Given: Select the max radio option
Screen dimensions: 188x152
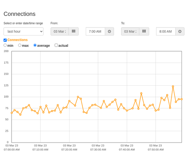Looking at the screenshot, I should [x=20, y=45].
